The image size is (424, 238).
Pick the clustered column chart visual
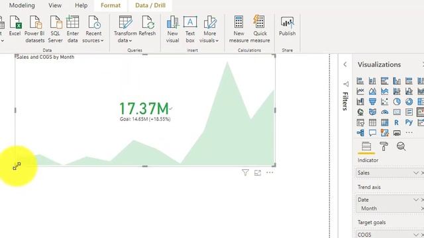397,81
